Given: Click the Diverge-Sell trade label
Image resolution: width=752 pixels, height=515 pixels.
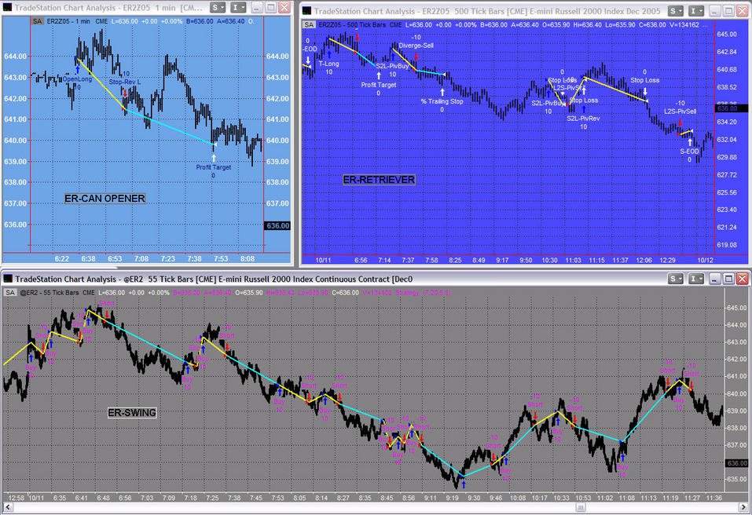Looking at the screenshot, I should click(416, 46).
